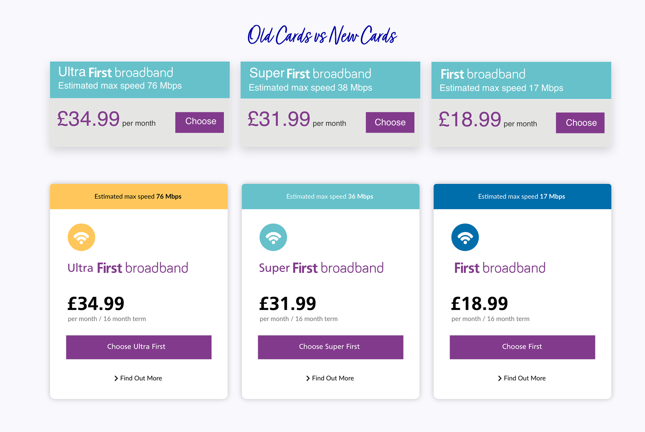Click chevron beside First broadband Find Out More
Image resolution: width=645 pixels, height=432 pixels.
point(500,378)
